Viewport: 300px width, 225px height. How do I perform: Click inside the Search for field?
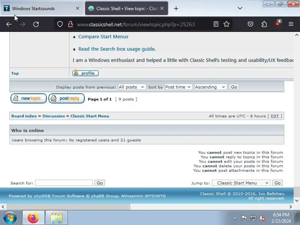[64, 183]
